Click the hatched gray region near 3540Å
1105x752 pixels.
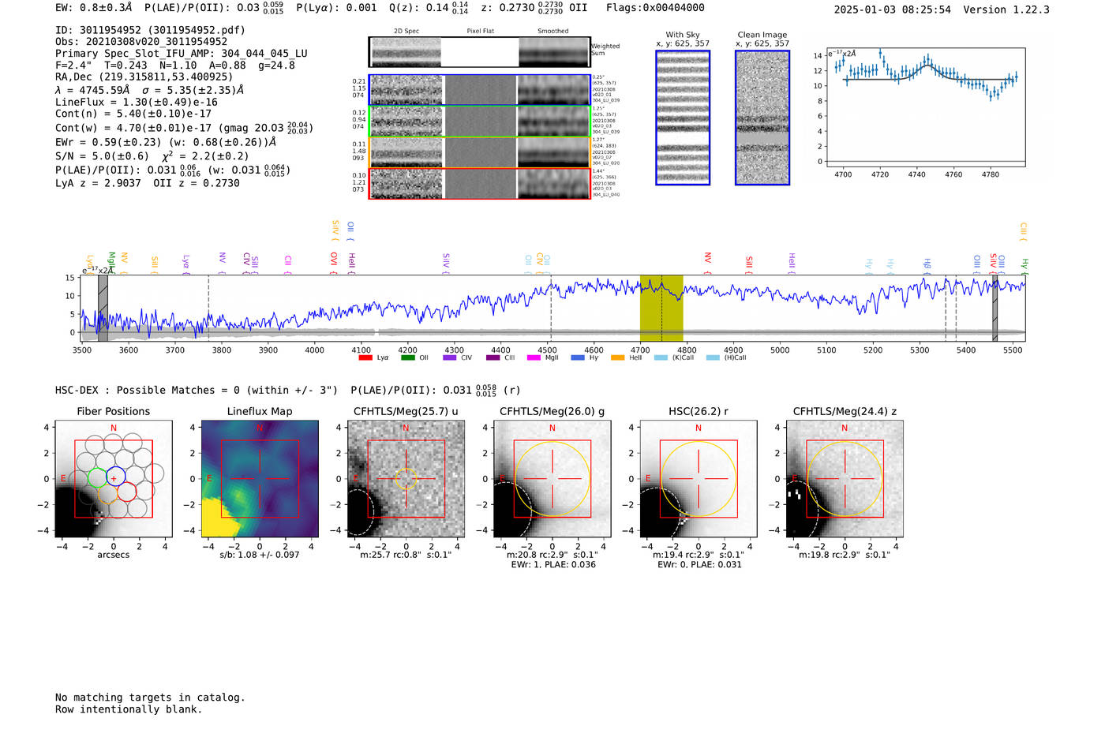coord(103,309)
